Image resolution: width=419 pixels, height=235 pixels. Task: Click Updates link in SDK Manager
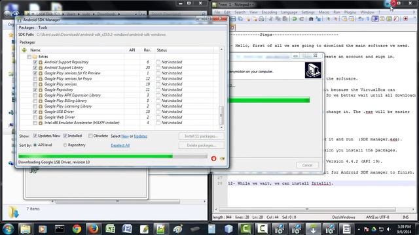(x=140, y=136)
